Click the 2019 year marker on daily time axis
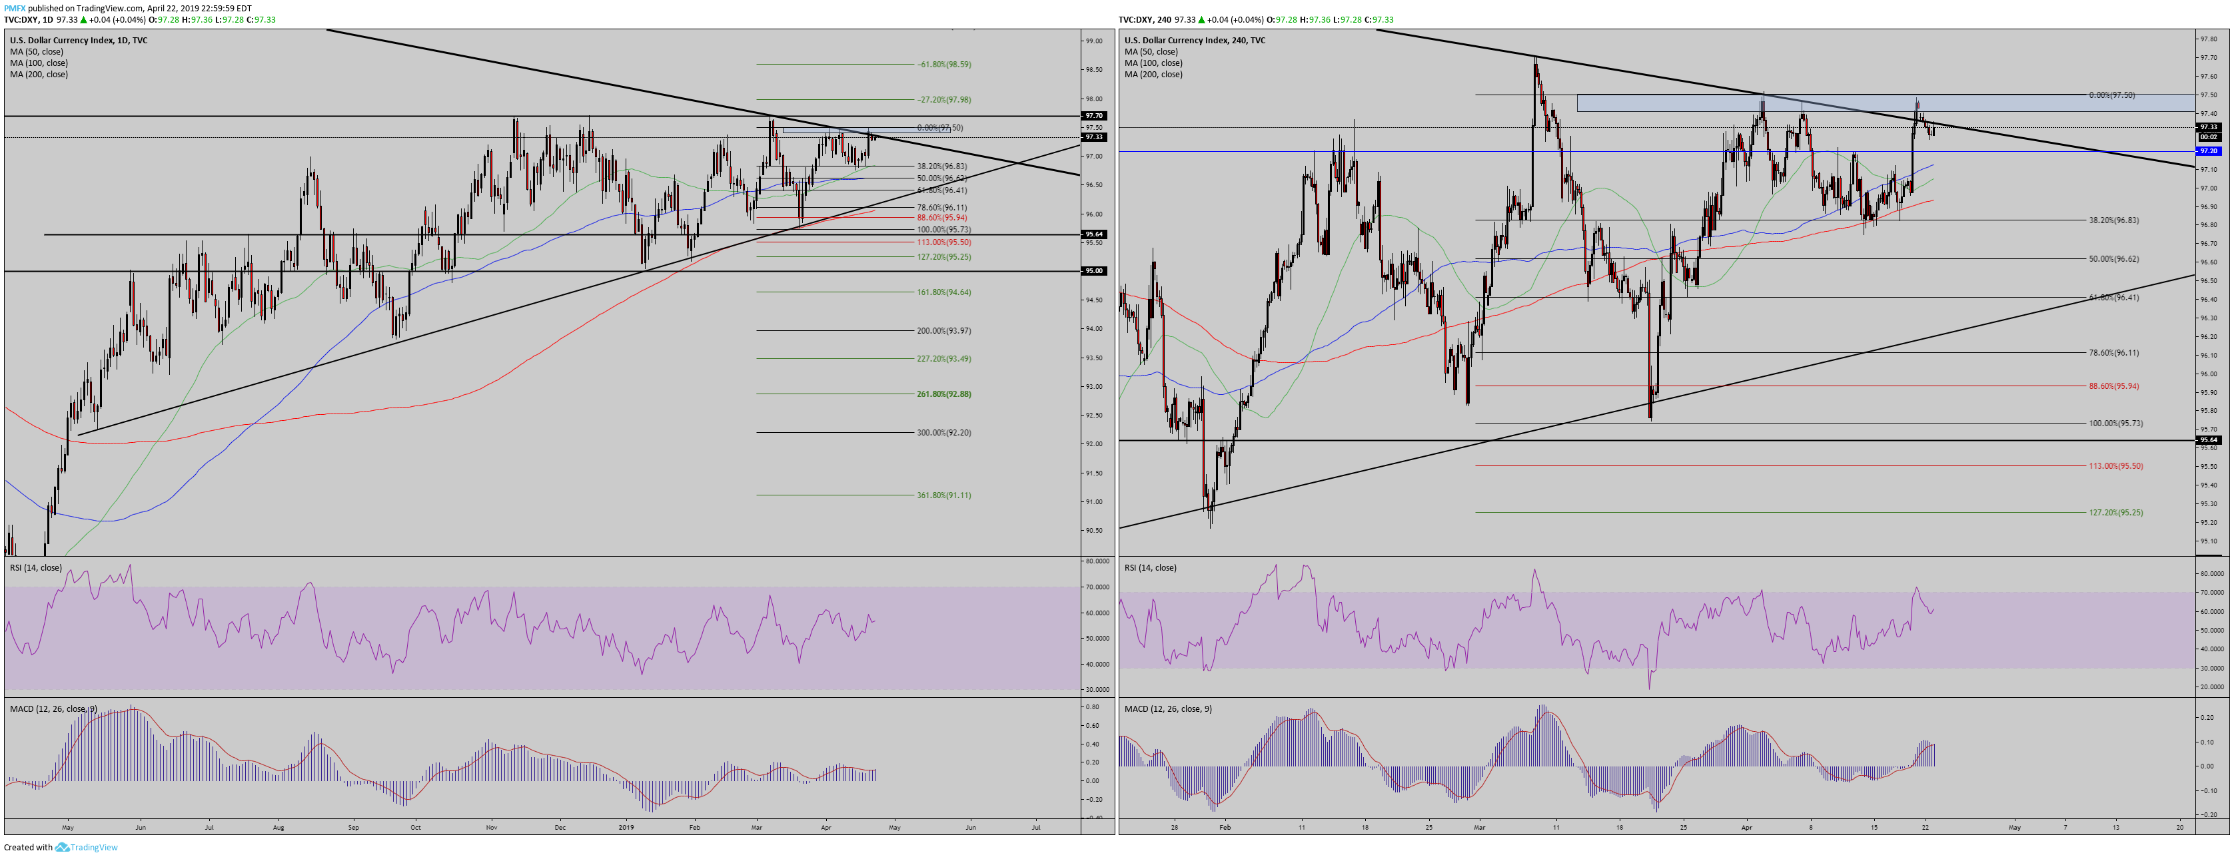 pyautogui.click(x=626, y=827)
